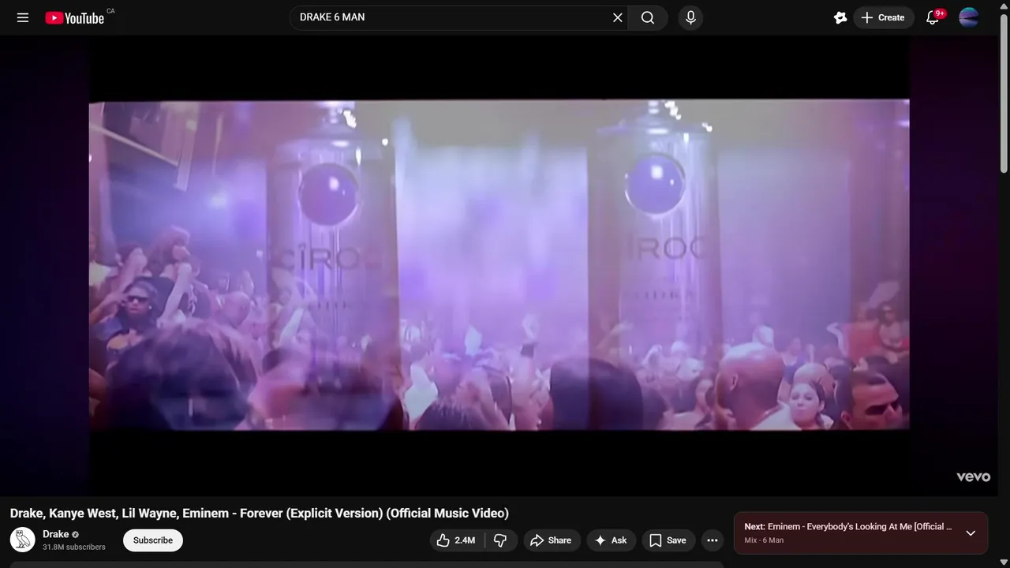This screenshot has width=1010, height=568.
Task: Save the video to a playlist
Action: pos(668,540)
